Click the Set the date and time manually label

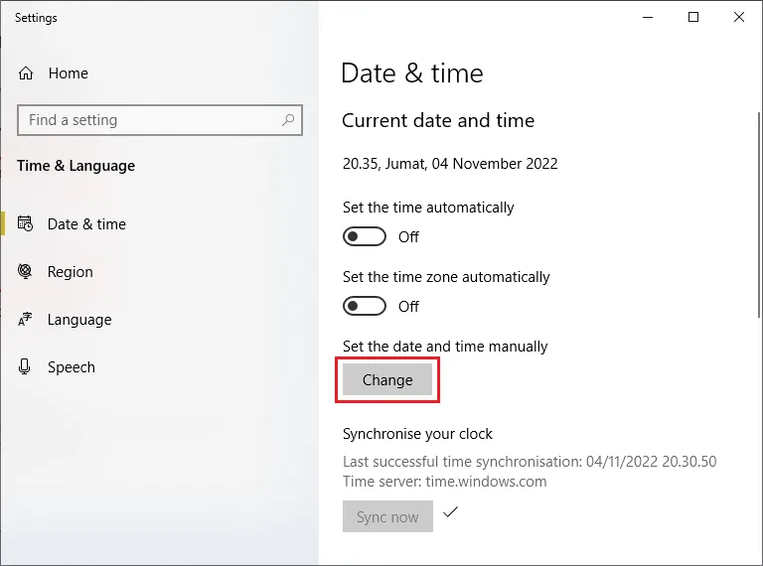pyautogui.click(x=445, y=347)
